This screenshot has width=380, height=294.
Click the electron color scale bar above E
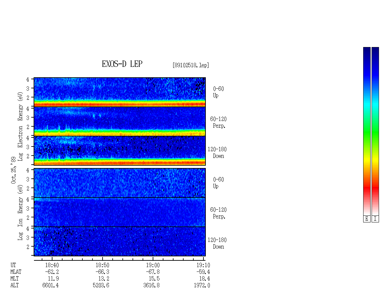tap(367, 131)
